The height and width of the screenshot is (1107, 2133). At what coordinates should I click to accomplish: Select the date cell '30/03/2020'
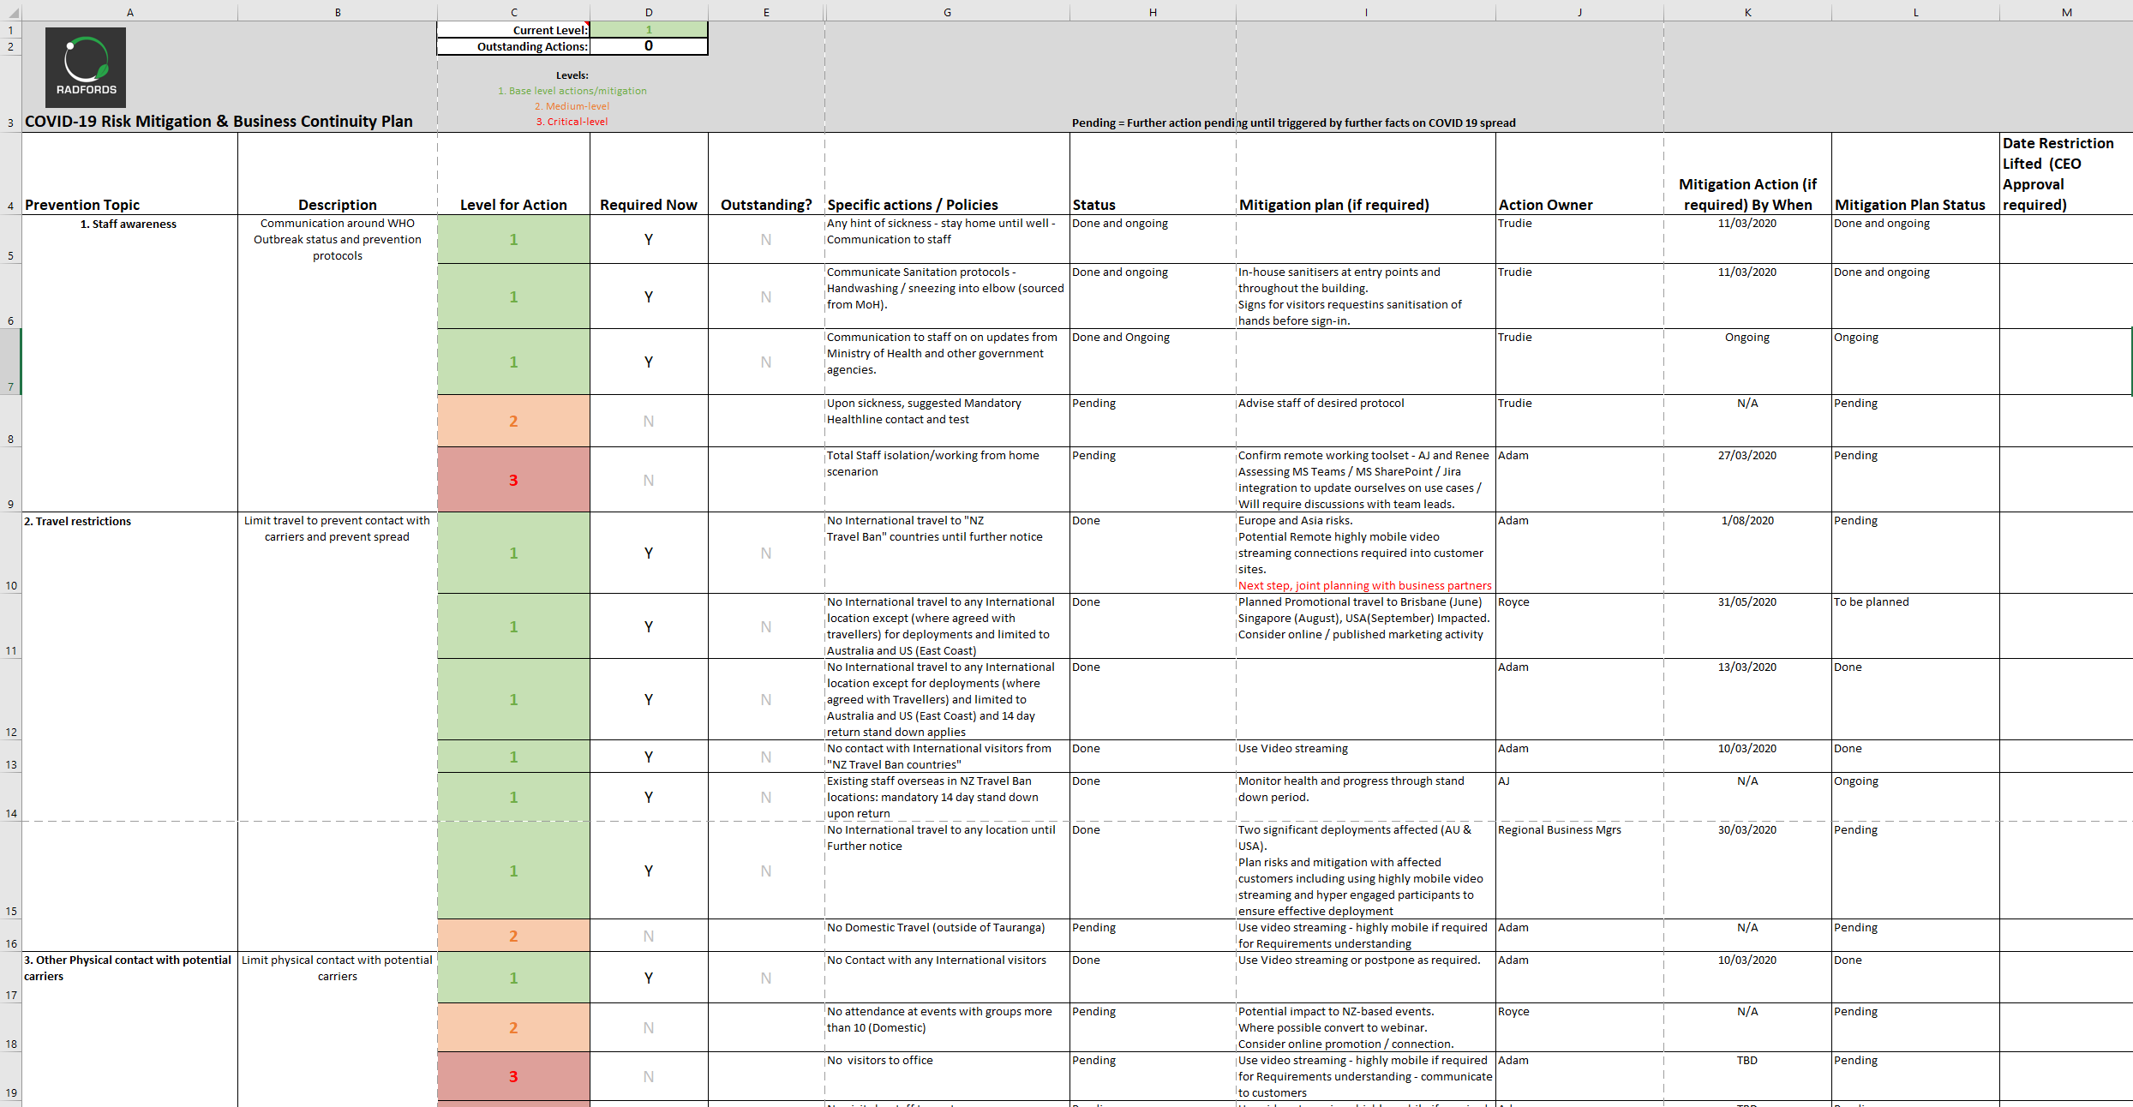1747,871
